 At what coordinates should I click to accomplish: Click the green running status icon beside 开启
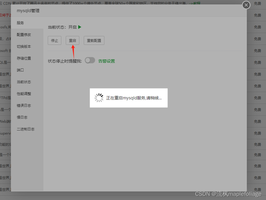[80, 27]
